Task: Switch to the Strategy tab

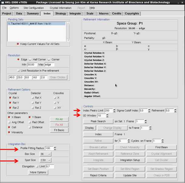Action: pyautogui.click(x=61, y=14)
